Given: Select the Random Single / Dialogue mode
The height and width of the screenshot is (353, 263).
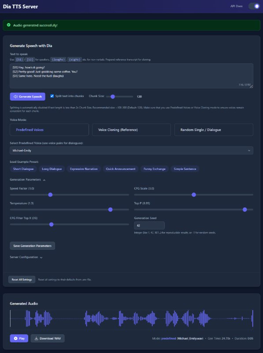Looking at the screenshot, I should [x=213, y=129].
